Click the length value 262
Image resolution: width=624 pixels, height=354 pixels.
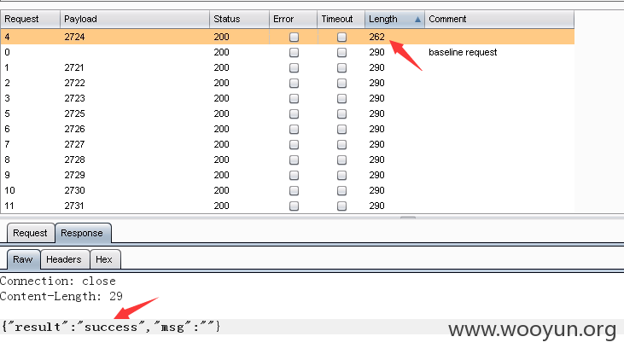[x=376, y=37]
